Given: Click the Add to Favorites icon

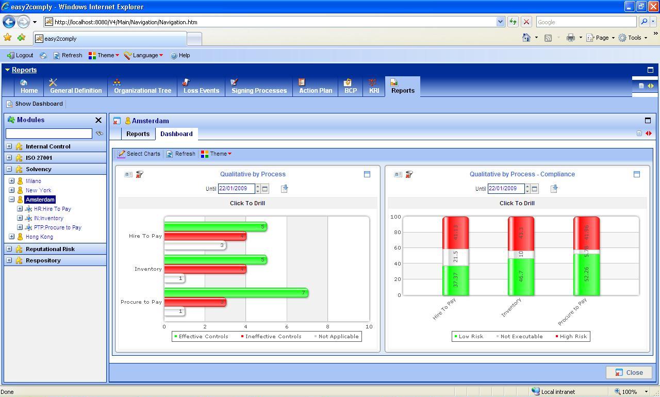Looking at the screenshot, I should 21,38.
